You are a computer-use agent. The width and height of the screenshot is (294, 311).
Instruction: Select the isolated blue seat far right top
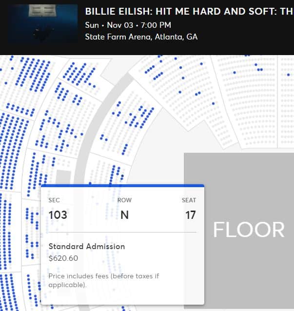coord(288,75)
